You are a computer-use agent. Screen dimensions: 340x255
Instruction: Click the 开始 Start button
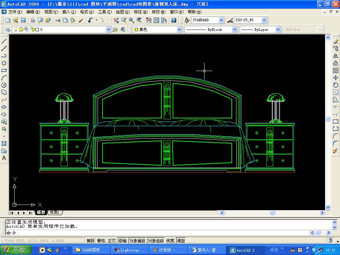(x=16, y=250)
